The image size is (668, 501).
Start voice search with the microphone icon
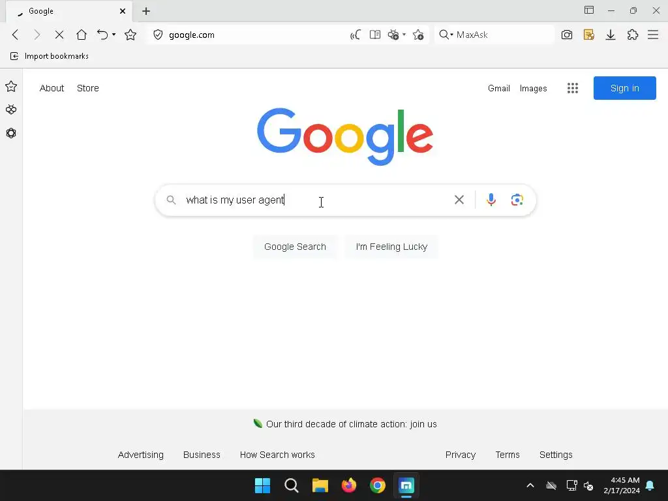(491, 200)
